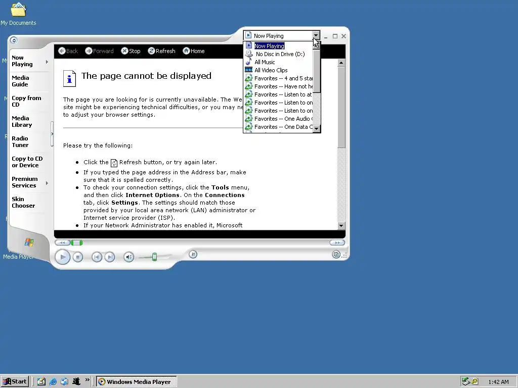The image size is (518, 388).
Task: Click the volume slider handle
Action: coord(154,257)
